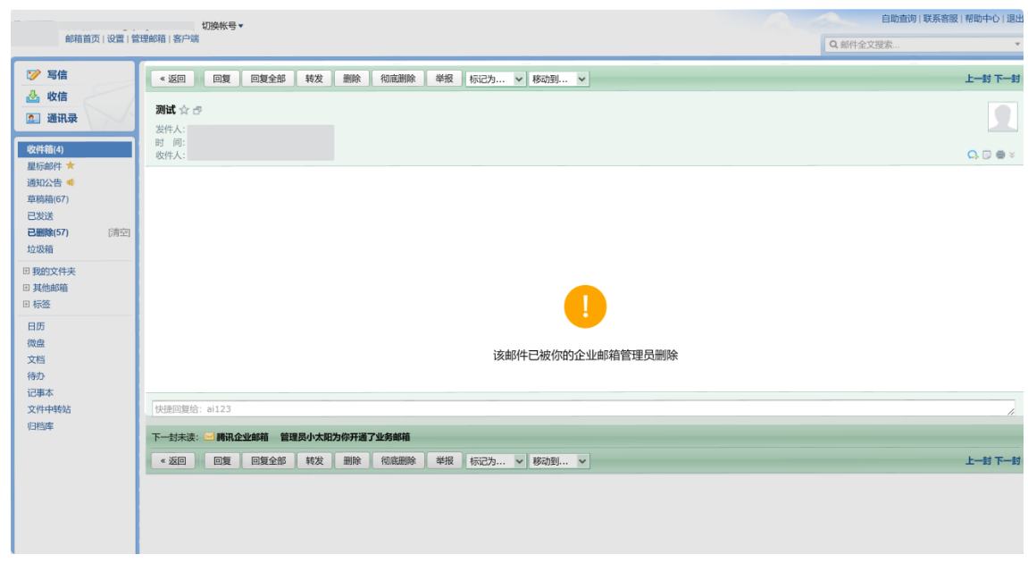Image resolution: width=1028 pixels, height=563 pixels.
Task: Click the printer icon to print email
Action: point(1000,155)
